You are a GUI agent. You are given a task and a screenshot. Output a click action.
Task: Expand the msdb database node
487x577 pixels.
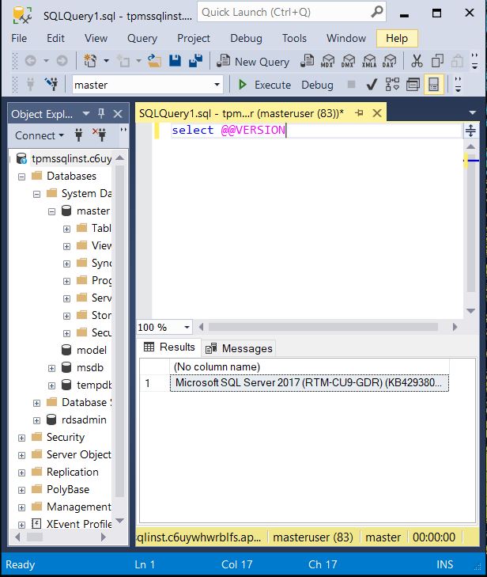pyautogui.click(x=52, y=368)
